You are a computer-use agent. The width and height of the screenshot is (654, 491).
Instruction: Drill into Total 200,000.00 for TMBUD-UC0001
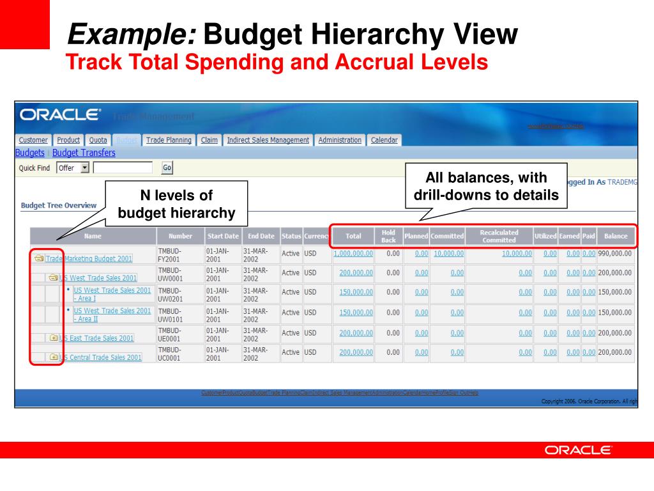tap(356, 352)
